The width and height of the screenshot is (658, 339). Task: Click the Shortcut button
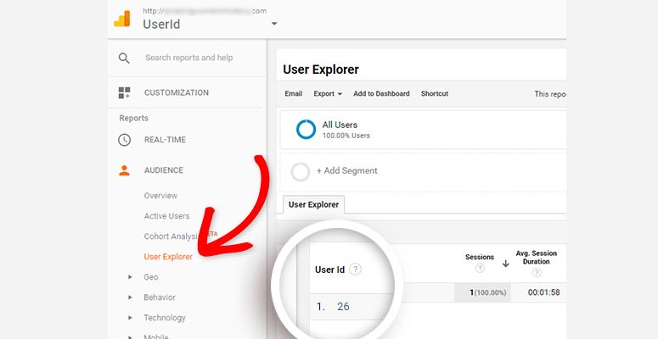click(435, 94)
